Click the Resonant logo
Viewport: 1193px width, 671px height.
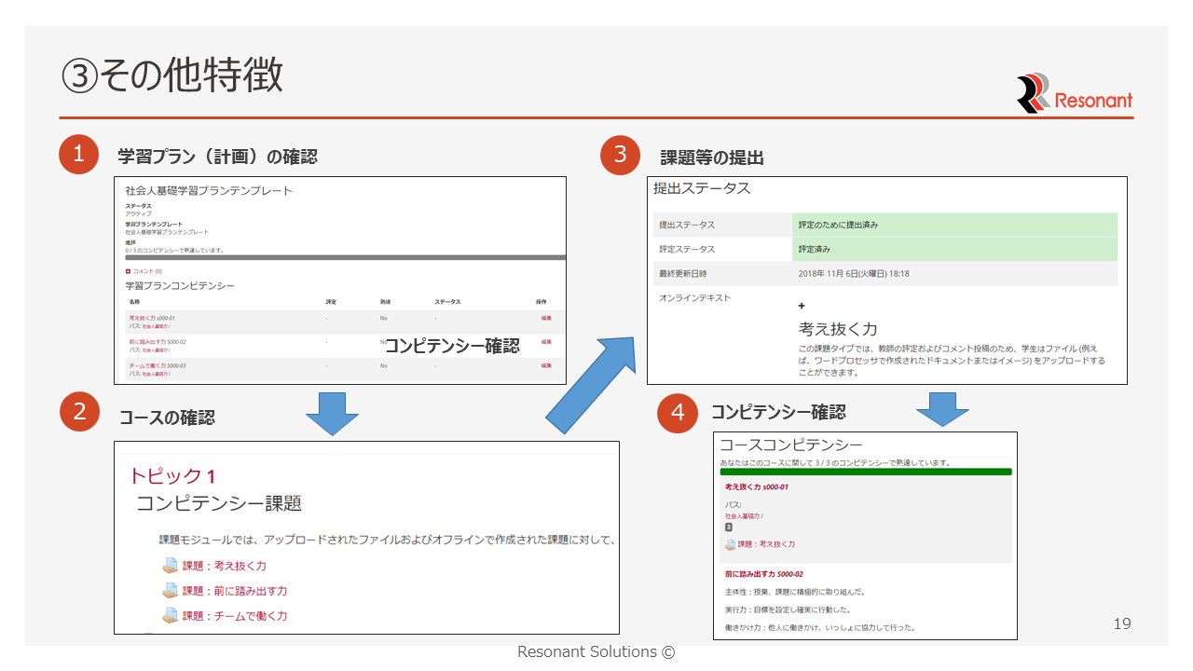(1075, 93)
